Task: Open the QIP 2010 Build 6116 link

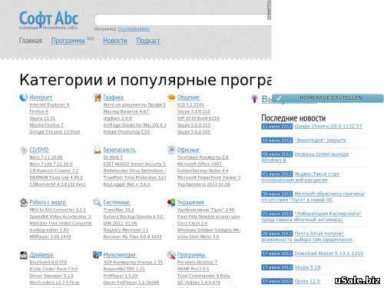Action: point(198,118)
